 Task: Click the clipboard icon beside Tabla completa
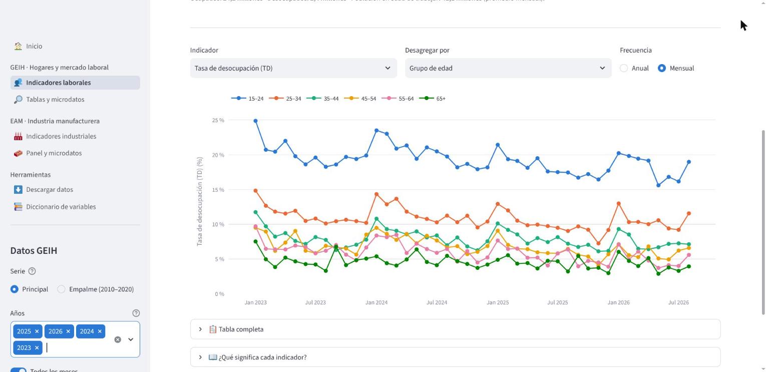pyautogui.click(x=213, y=329)
